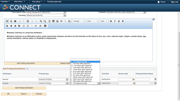Toggle Underline formatting

coord(119,21)
